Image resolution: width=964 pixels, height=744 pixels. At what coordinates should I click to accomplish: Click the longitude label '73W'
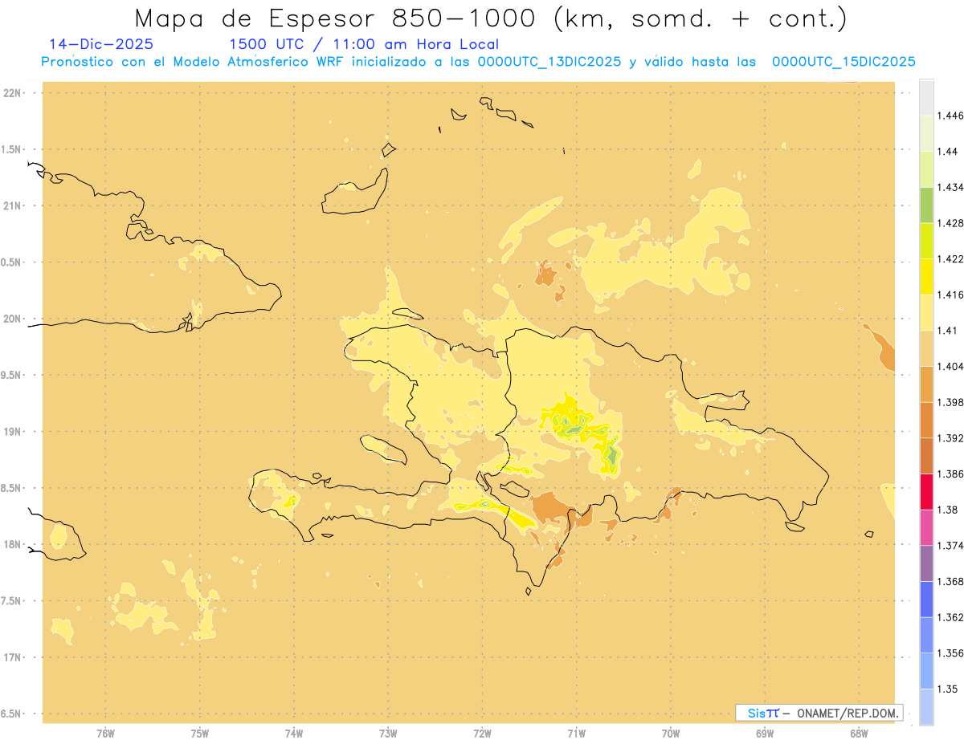click(388, 733)
